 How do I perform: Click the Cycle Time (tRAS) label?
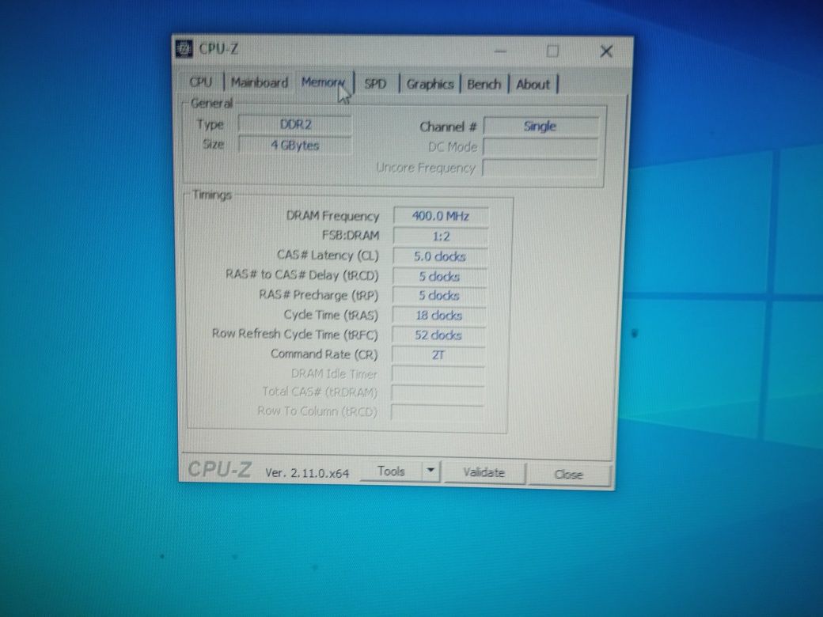331,315
